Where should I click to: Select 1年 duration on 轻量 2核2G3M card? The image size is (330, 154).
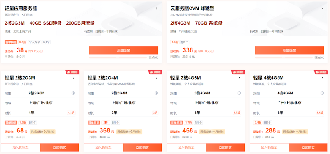(x=32, y=113)
